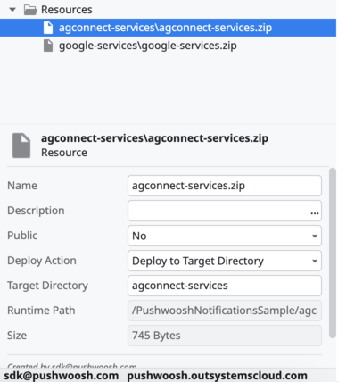Image resolution: width=338 pixels, height=382 pixels.
Task: Click the agconnect-services.zip file icon in tree
Action: [48, 28]
